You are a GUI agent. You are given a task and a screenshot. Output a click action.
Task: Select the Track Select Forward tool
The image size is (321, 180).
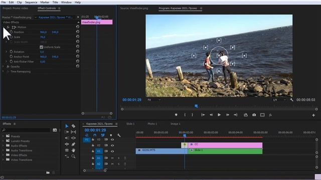point(67,132)
